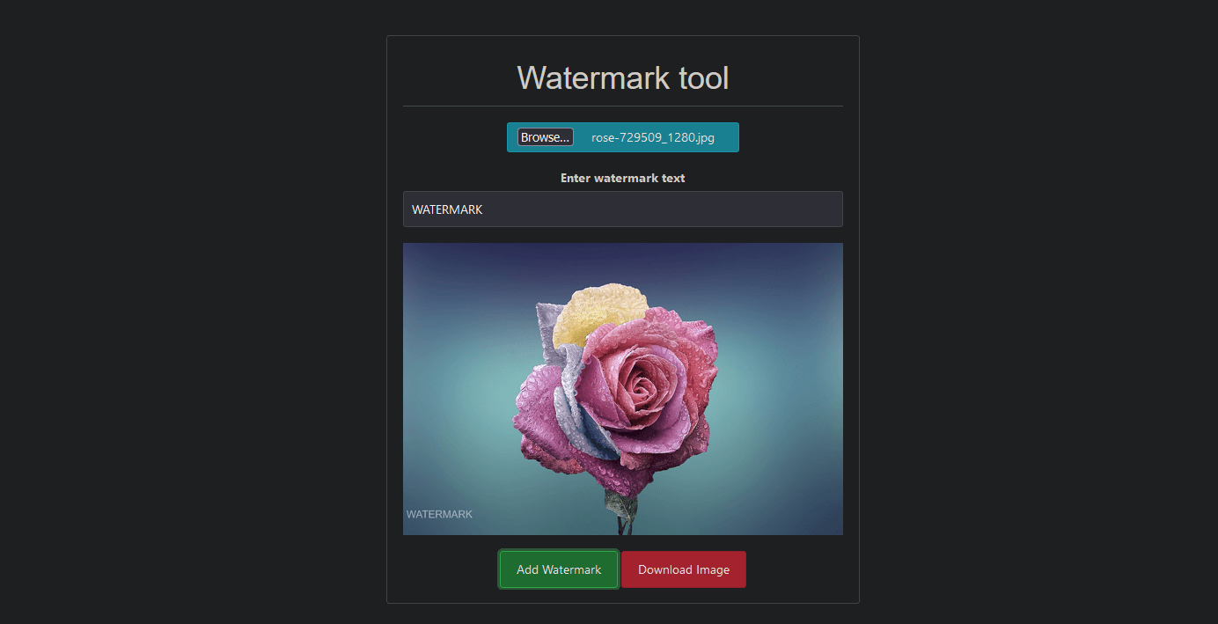Focus the watermark text input field

click(623, 209)
